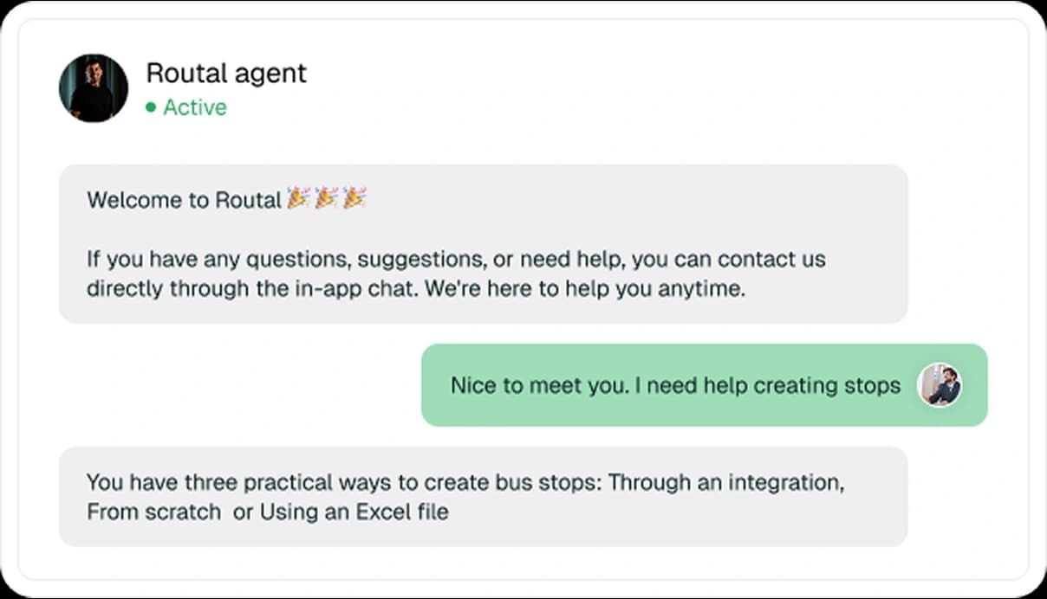Image resolution: width=1047 pixels, height=599 pixels.
Task: Select the 'Using an Excel file' text
Action: (x=350, y=512)
